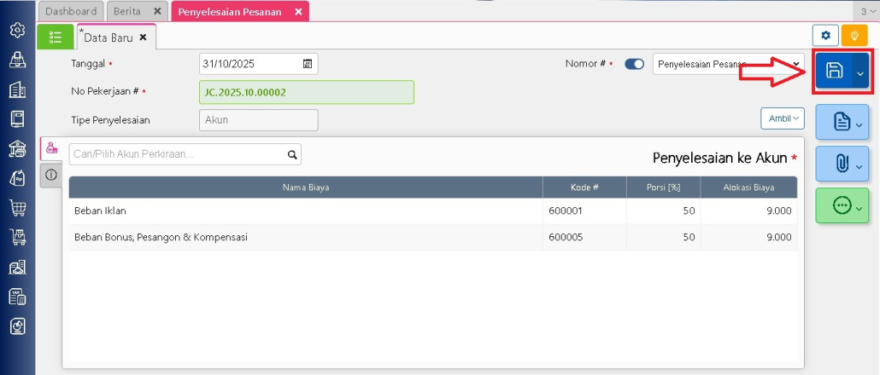Open the calendar picker in Tanggal field
Image resolution: width=880 pixels, height=375 pixels.
point(308,64)
